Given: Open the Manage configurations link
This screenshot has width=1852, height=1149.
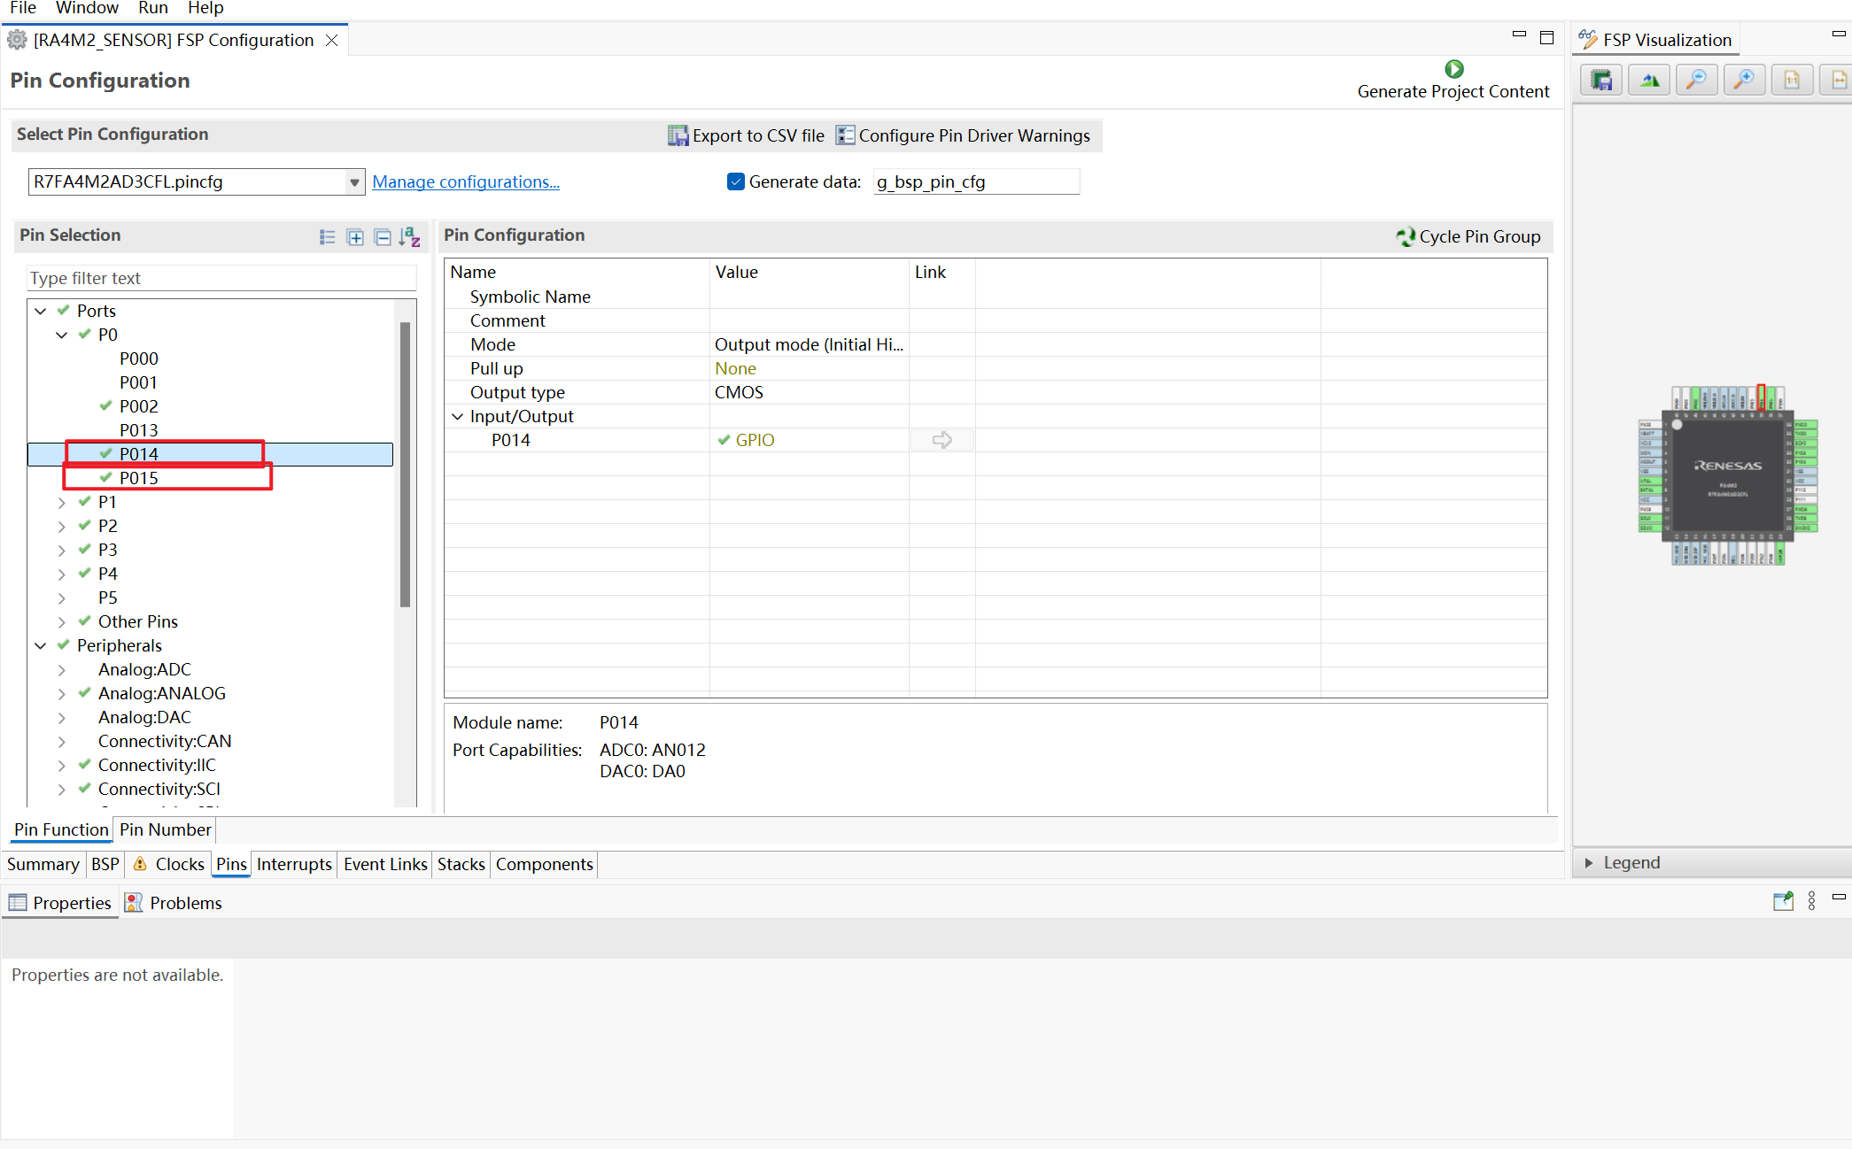Looking at the screenshot, I should (466, 181).
